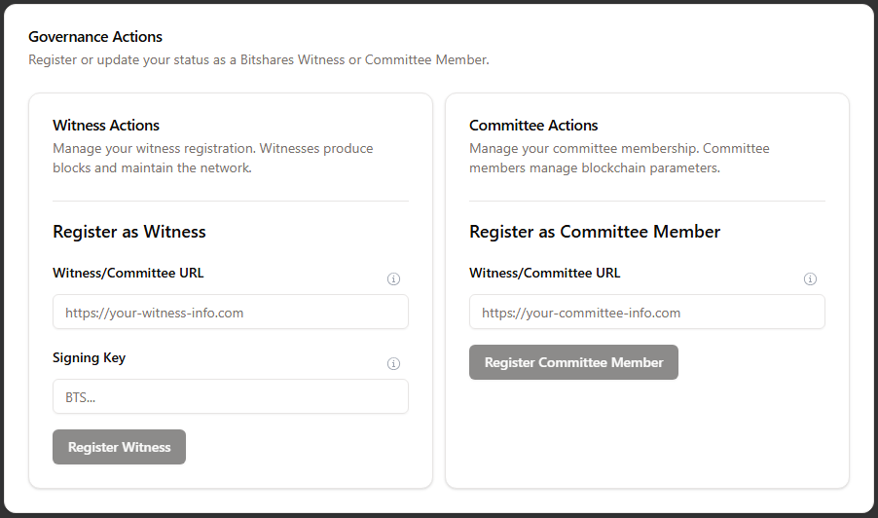The height and width of the screenshot is (518, 878).
Task: Click the Witness Actions card title
Action: [x=106, y=126]
